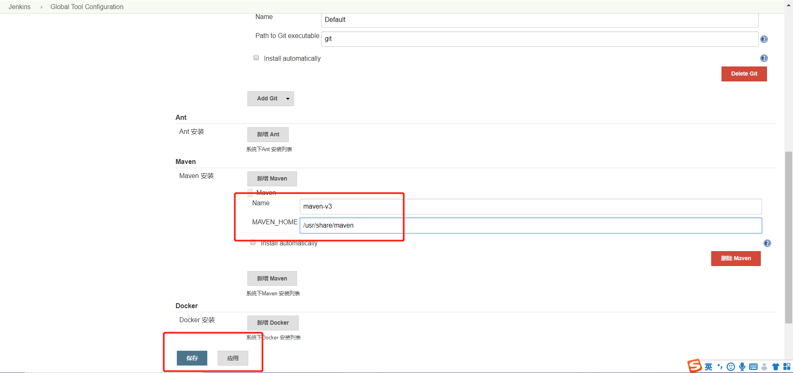Click the Maven section heading
The width and height of the screenshot is (793, 373).
tap(185, 162)
